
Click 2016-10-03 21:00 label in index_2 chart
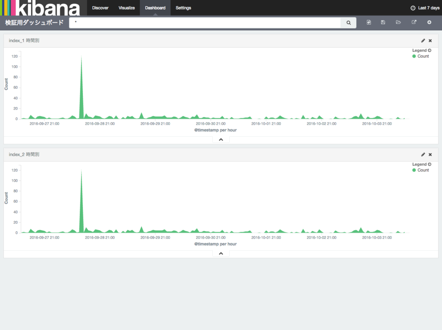[377, 238]
